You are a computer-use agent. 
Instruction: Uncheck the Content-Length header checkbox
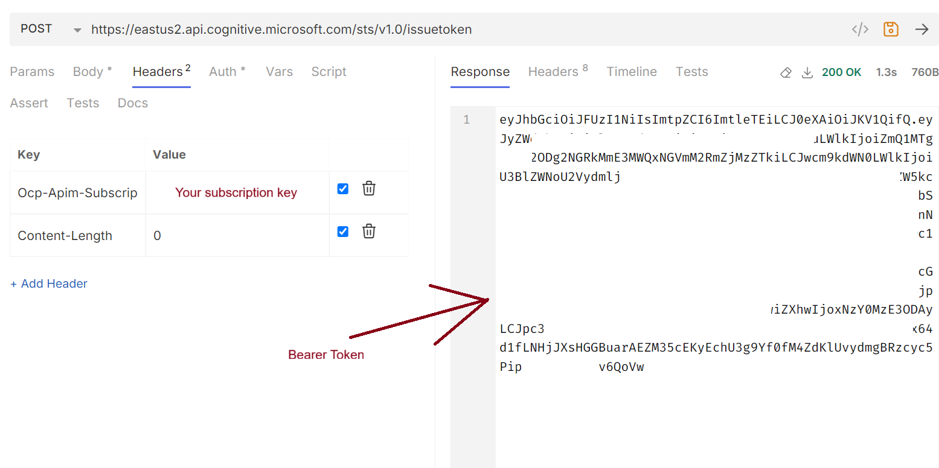[x=342, y=231]
